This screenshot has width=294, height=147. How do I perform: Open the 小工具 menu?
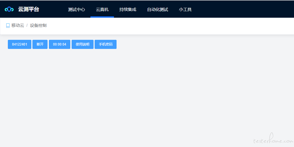(x=185, y=9)
